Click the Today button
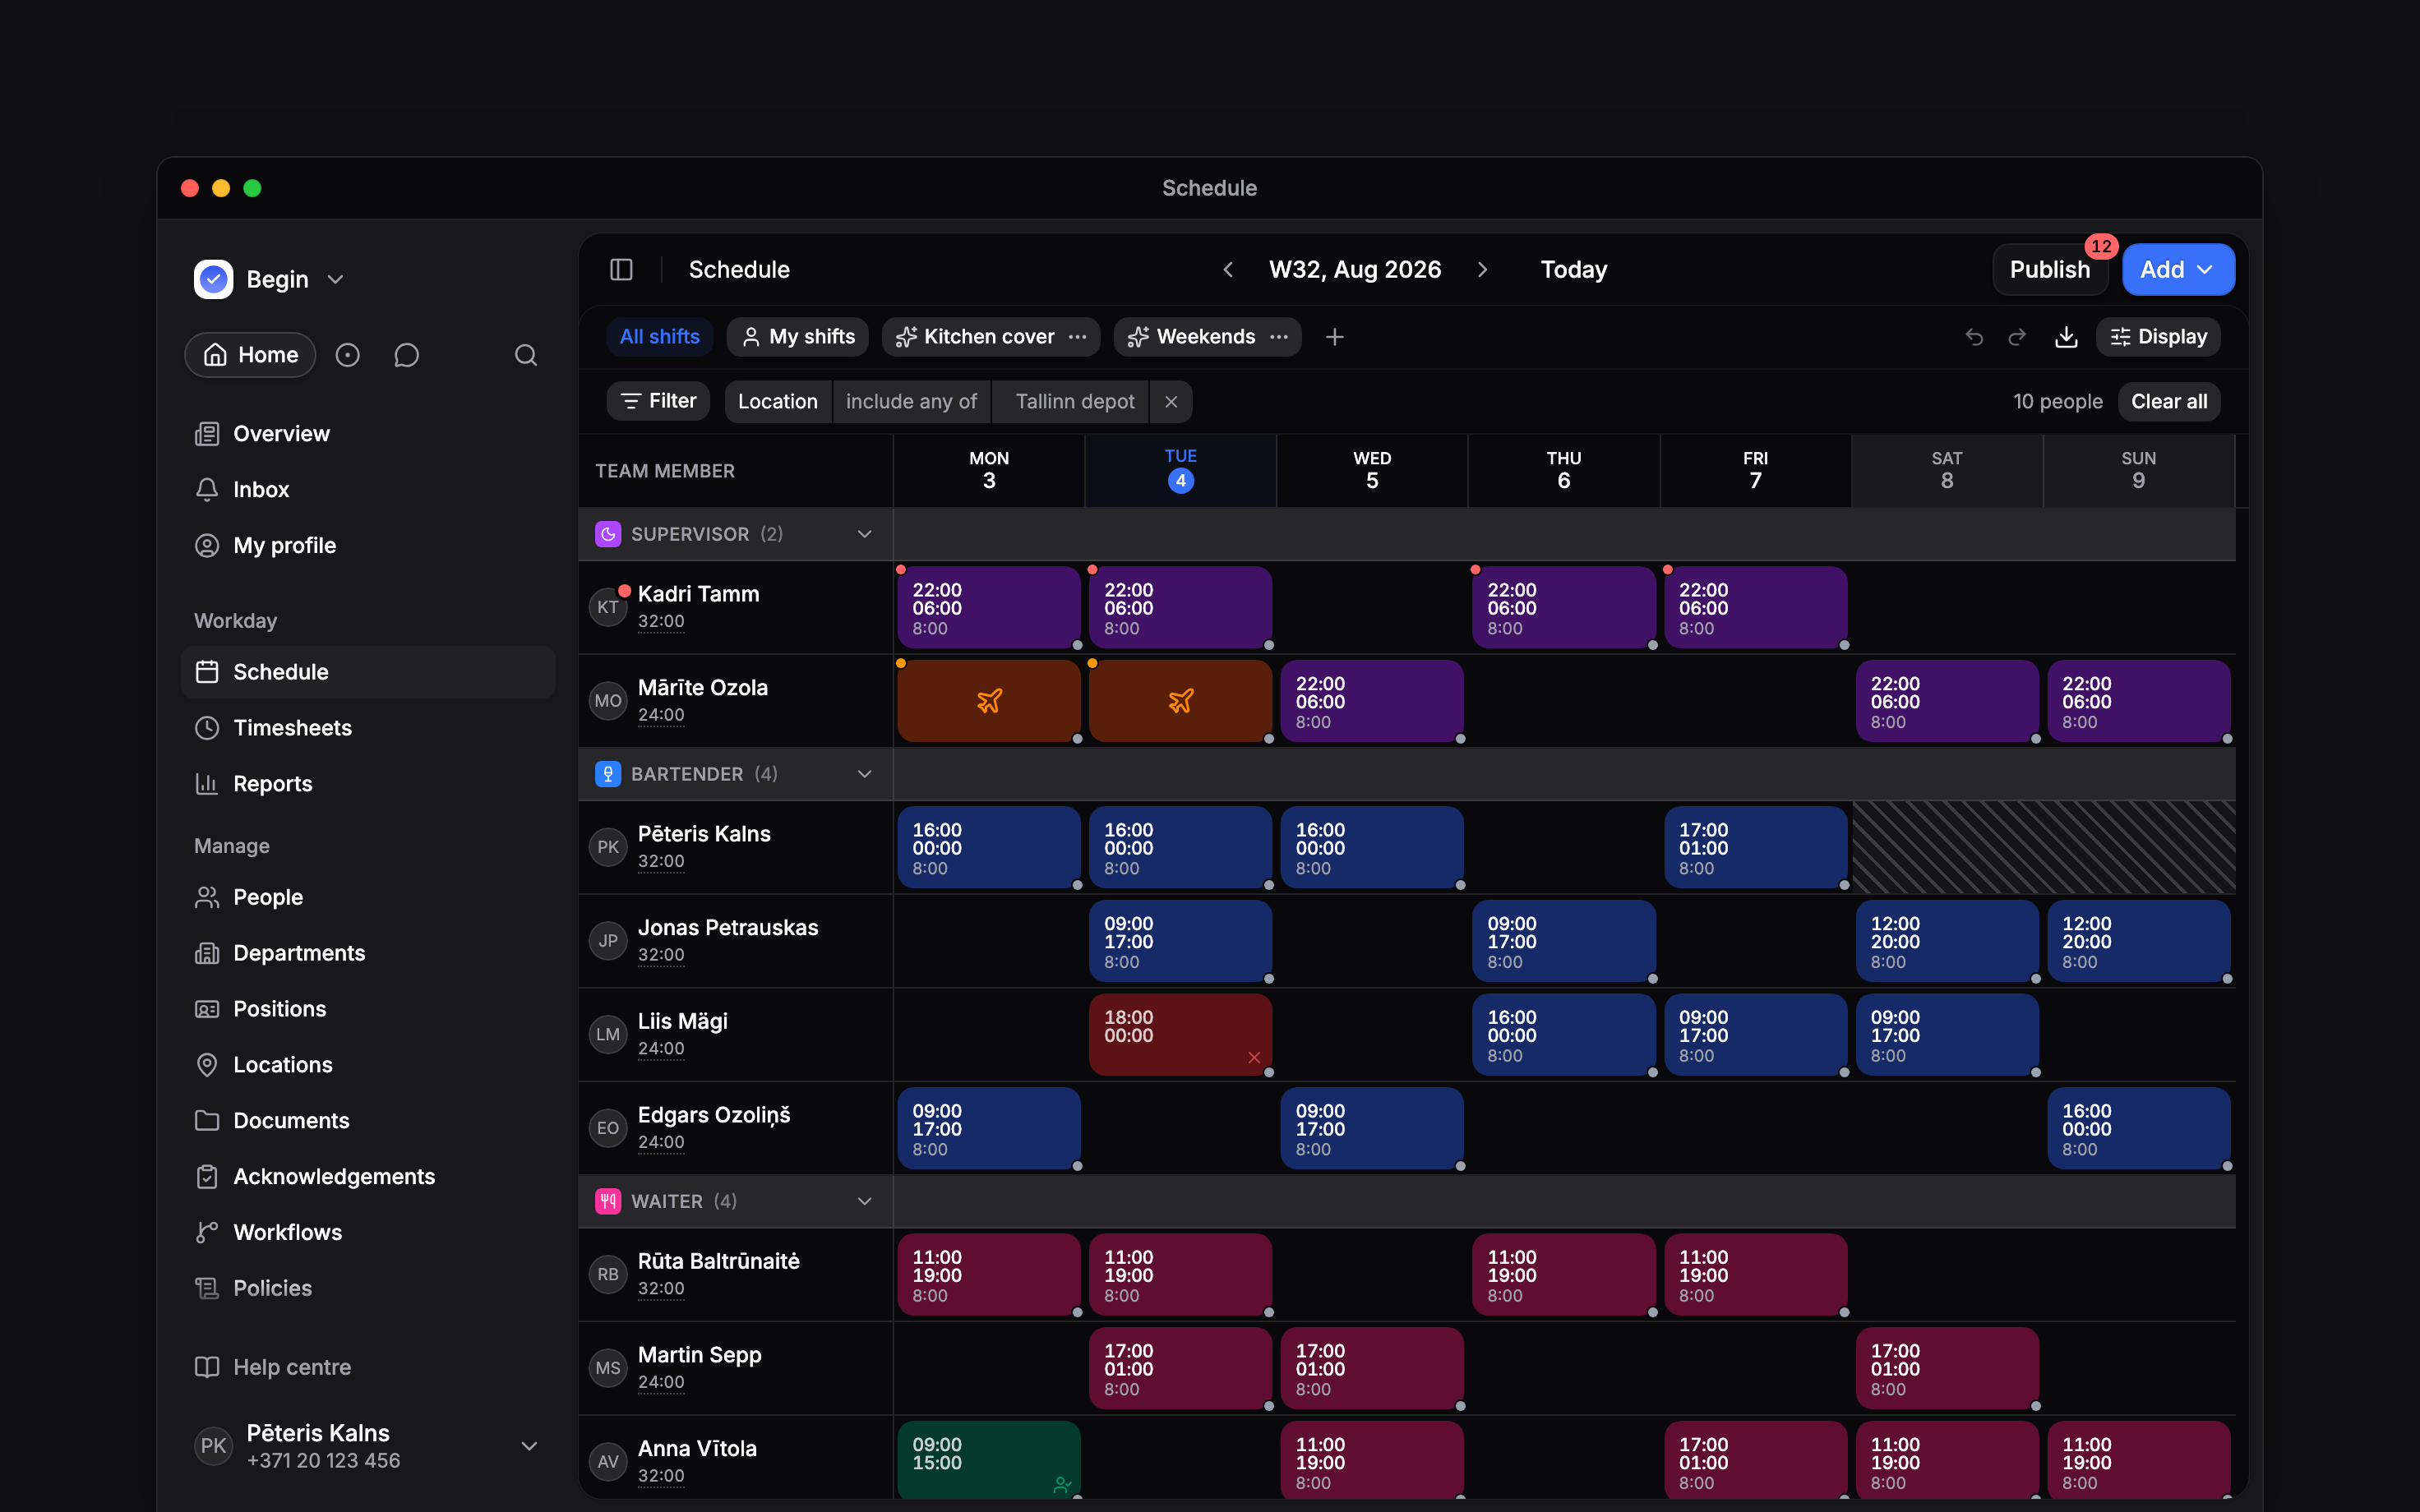This screenshot has height=1512, width=2420. pos(1574,270)
